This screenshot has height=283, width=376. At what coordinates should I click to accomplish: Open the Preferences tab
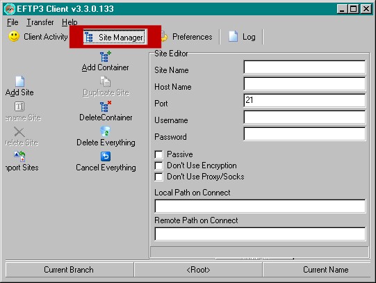(x=186, y=37)
